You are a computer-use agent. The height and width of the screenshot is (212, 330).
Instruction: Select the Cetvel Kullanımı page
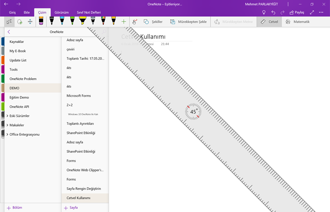point(85,198)
